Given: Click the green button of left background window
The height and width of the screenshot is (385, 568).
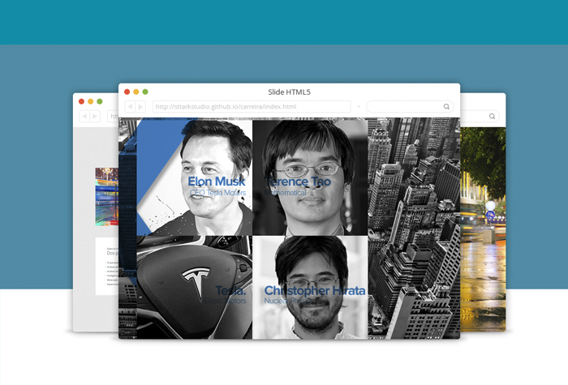Looking at the screenshot, I should click(100, 101).
